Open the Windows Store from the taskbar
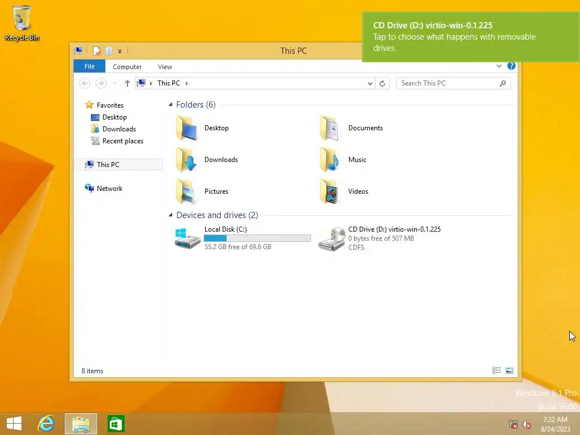 pyautogui.click(x=116, y=424)
